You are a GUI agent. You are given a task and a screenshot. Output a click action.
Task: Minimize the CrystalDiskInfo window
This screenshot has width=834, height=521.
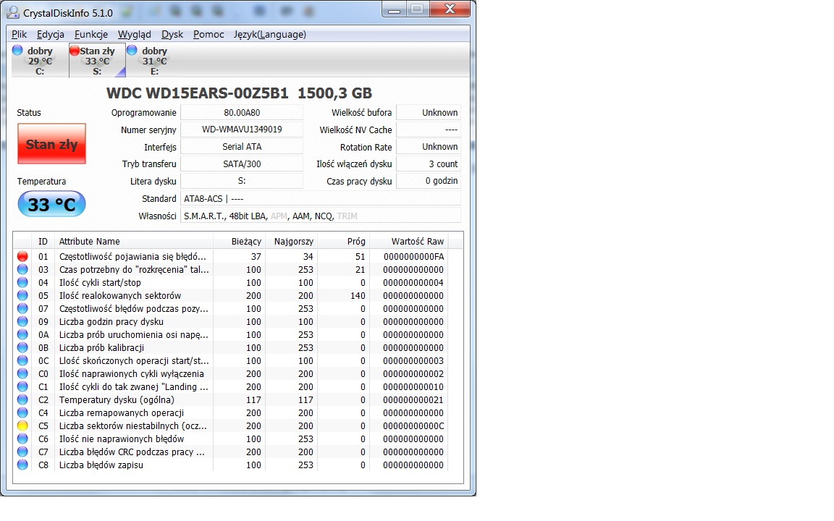pyautogui.click(x=394, y=9)
